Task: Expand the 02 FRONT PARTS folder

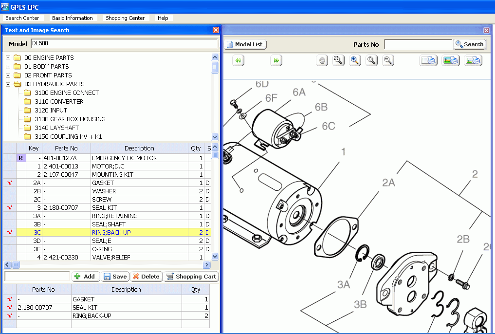Action: 7,74
